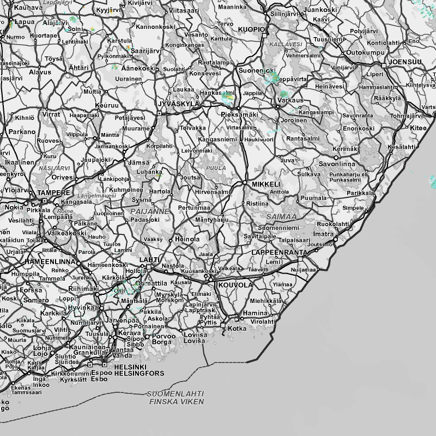Click the KUOPIO city name
The image size is (436, 436).
pos(251,29)
